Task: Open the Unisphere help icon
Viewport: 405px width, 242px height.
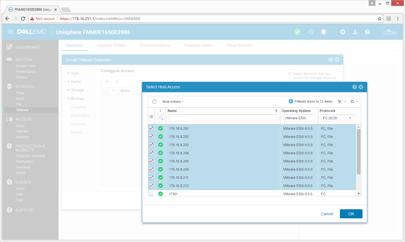Action: (368, 32)
